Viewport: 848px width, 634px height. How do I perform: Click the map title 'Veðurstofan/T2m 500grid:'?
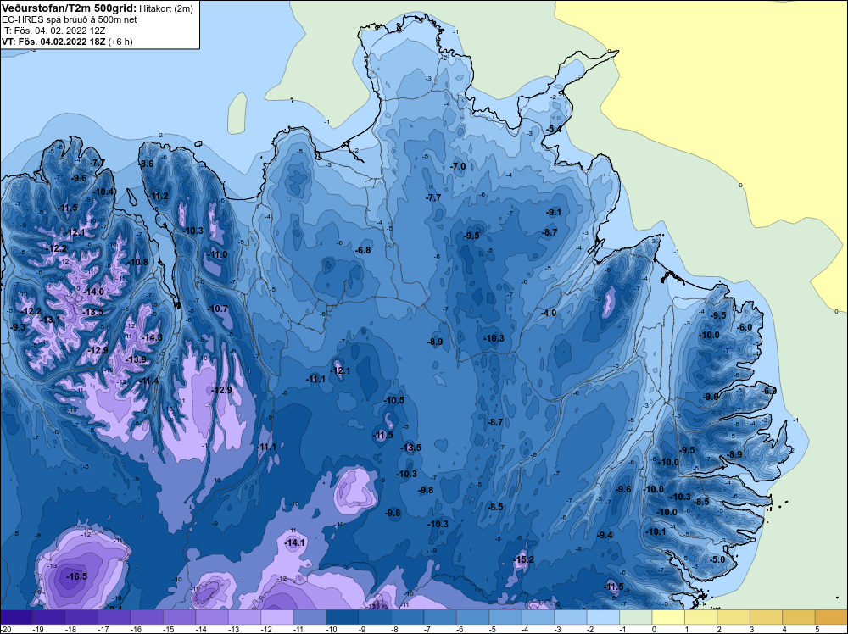(70, 8)
